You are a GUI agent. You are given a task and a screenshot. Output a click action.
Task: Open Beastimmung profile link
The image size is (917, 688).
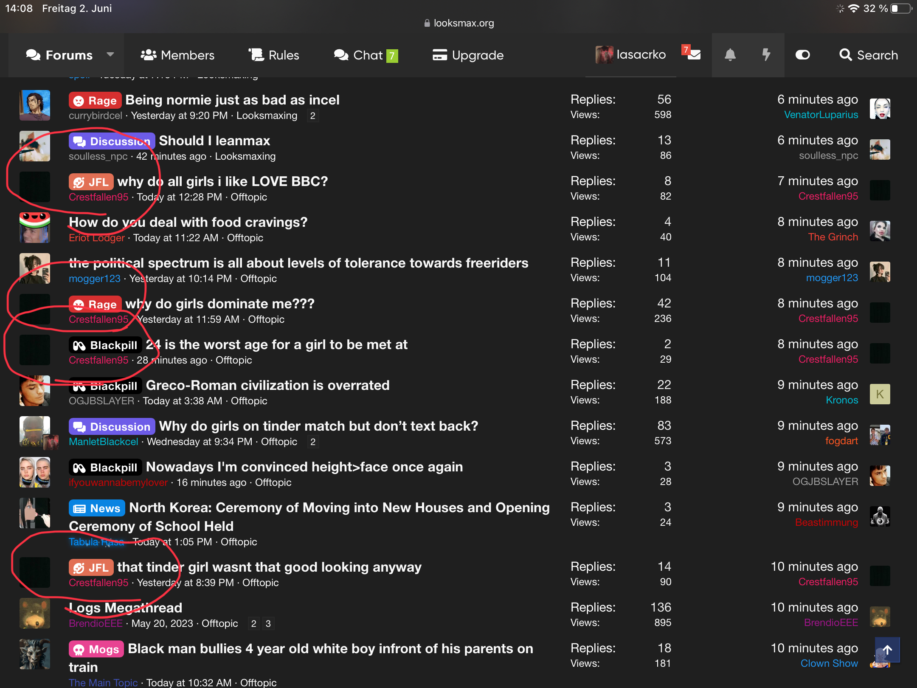(x=827, y=522)
